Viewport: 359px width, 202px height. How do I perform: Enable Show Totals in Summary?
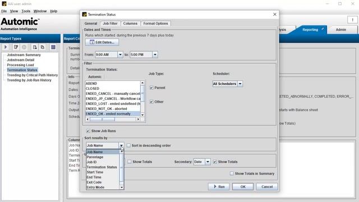[x=232, y=173]
